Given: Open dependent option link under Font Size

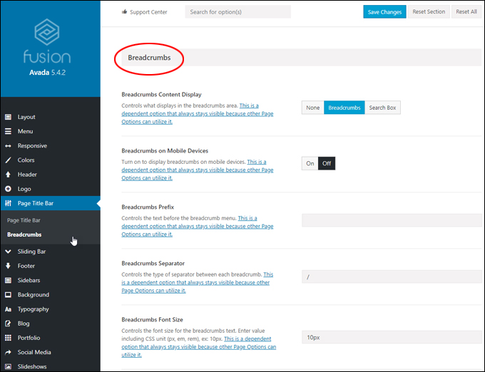Looking at the screenshot, I should coord(198,347).
